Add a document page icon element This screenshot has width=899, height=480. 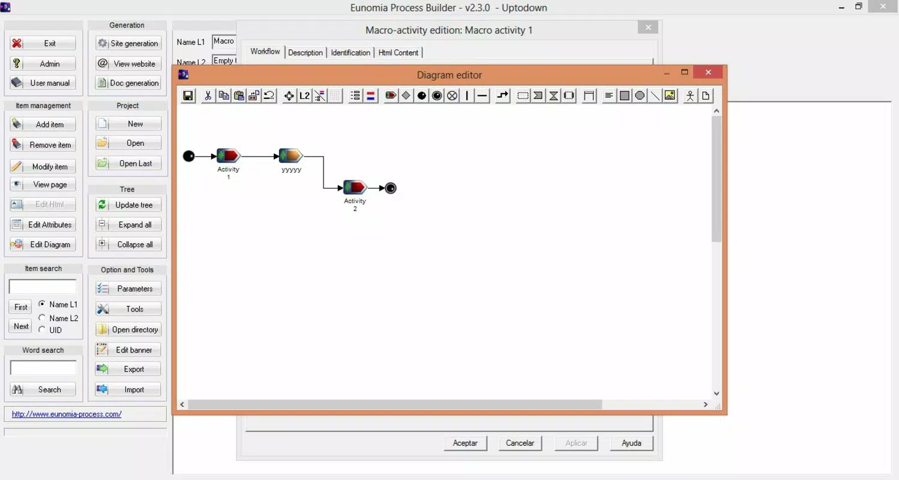coord(706,95)
